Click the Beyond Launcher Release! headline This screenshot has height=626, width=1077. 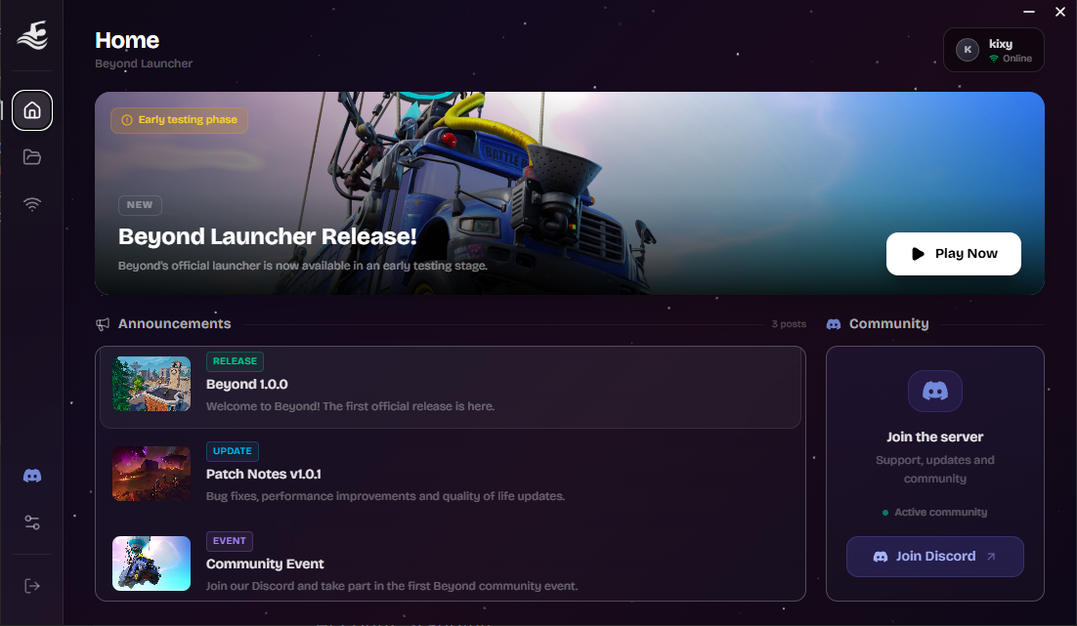coord(267,236)
